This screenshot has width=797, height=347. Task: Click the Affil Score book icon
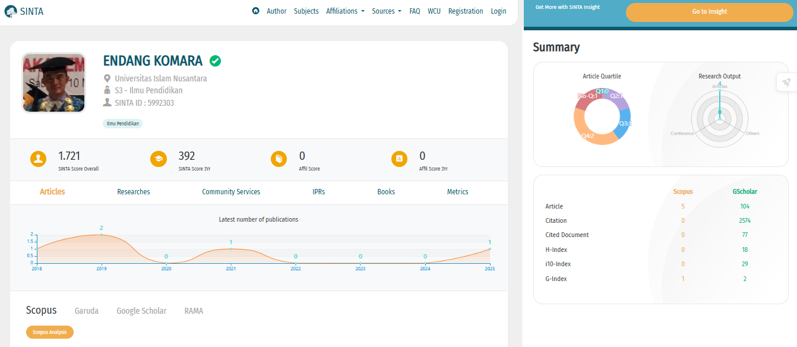[x=279, y=159]
